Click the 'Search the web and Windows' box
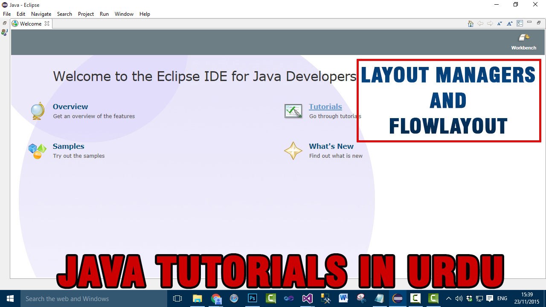This screenshot has width=546, height=307. [94, 298]
